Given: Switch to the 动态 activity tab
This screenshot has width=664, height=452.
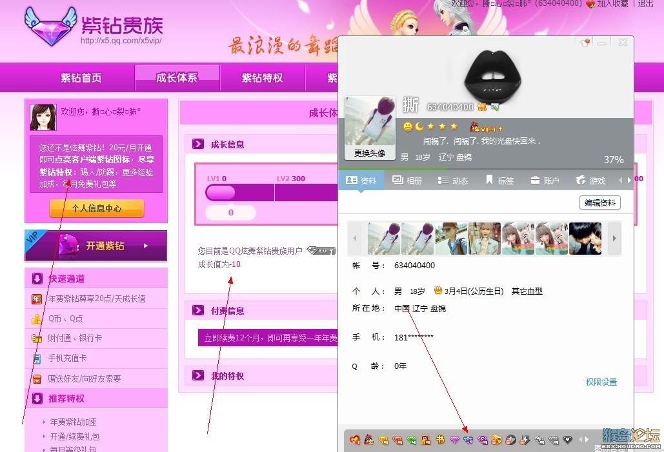Looking at the screenshot, I should tap(453, 181).
